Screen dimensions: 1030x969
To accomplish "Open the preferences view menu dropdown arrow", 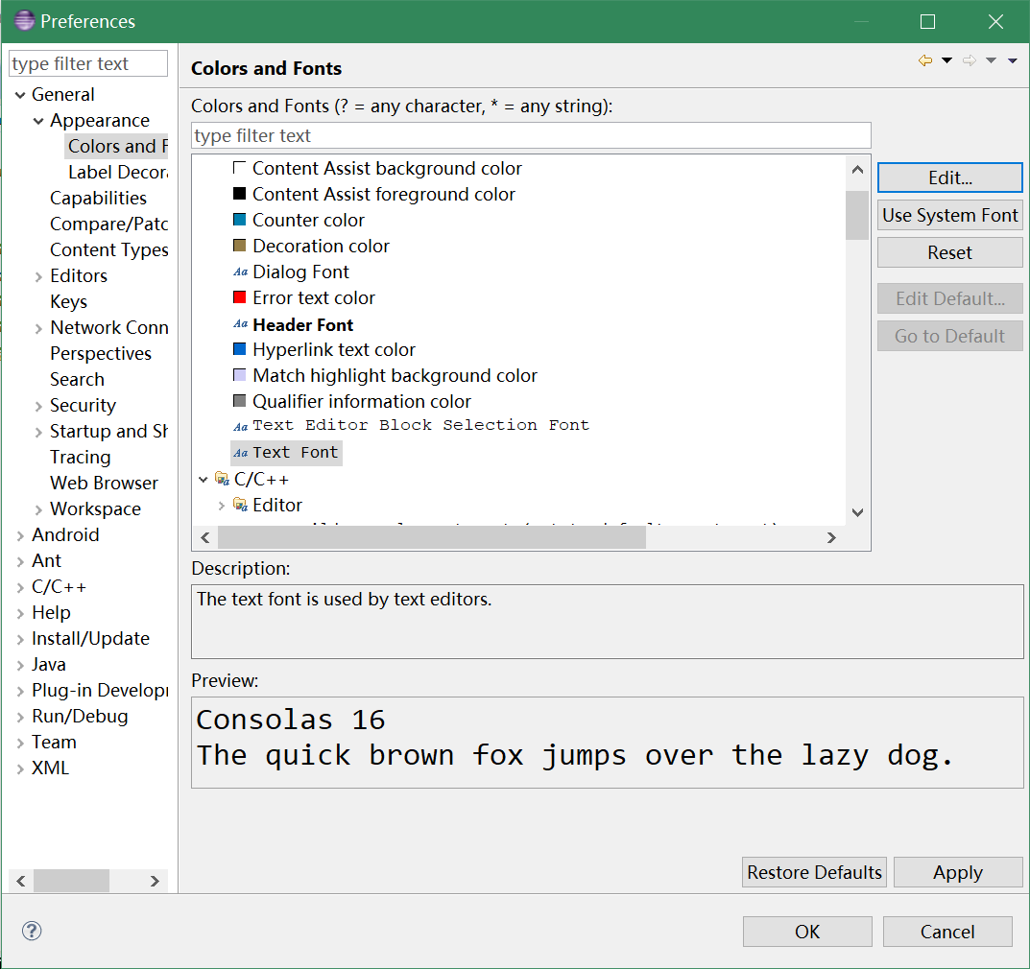I will point(1013,61).
